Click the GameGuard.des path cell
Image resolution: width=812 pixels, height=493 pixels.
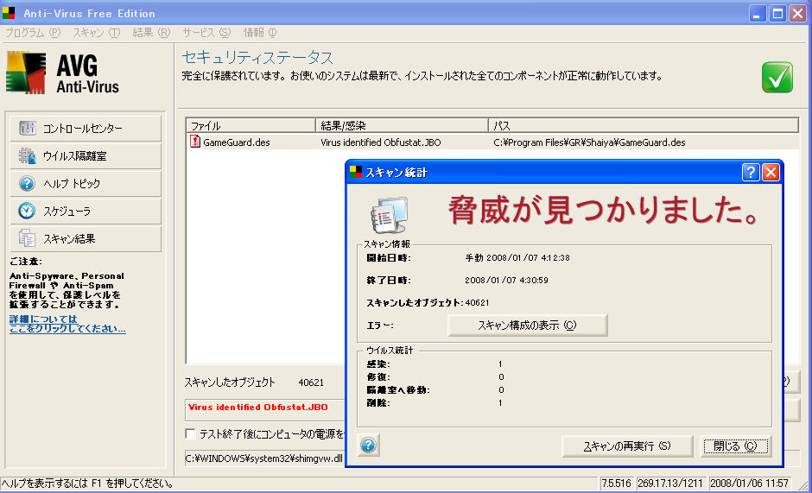(x=589, y=142)
